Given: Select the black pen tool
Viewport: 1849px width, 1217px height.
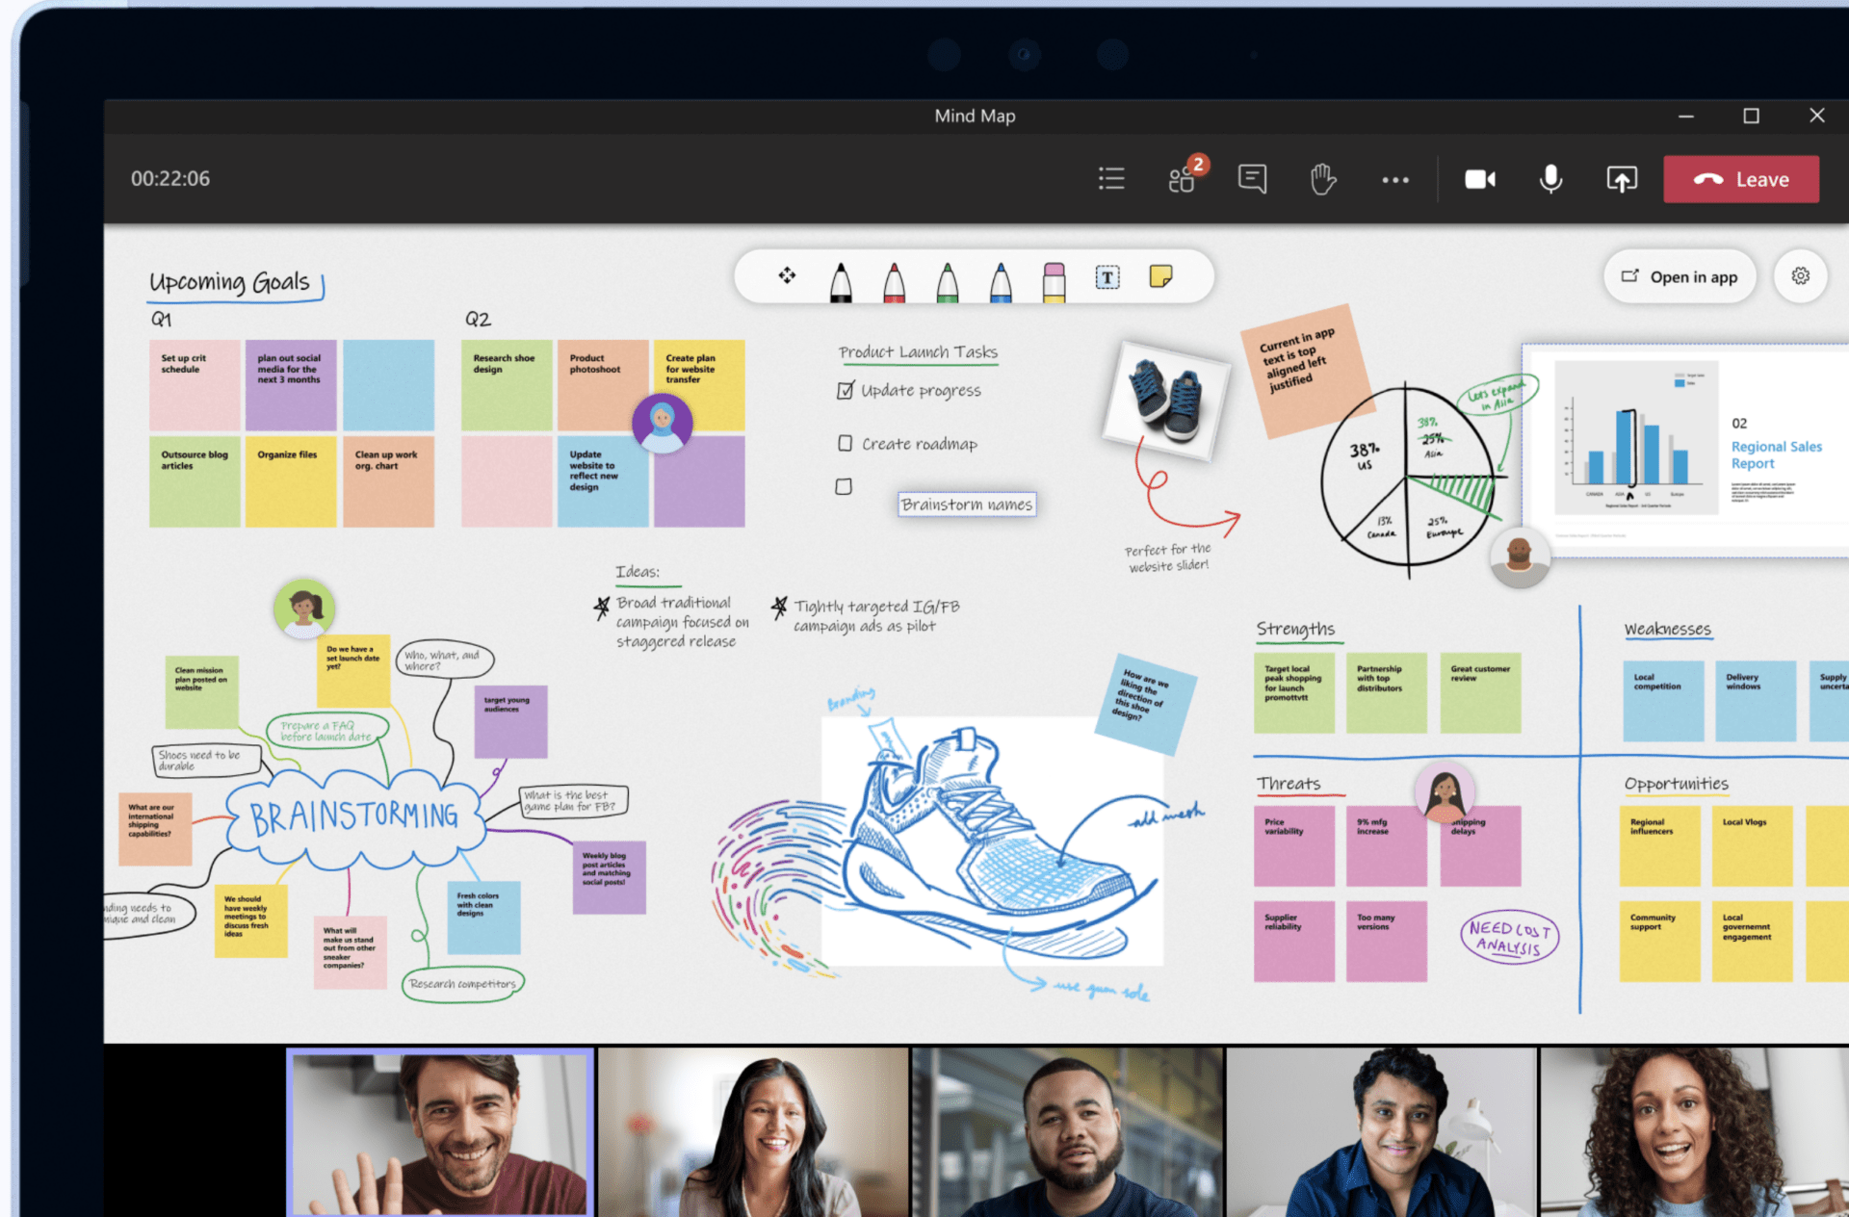Looking at the screenshot, I should pos(841,280).
